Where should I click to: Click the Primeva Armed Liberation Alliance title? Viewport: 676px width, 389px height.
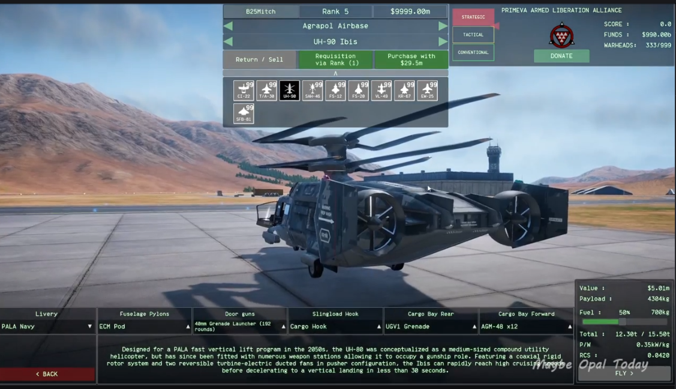pyautogui.click(x=561, y=10)
